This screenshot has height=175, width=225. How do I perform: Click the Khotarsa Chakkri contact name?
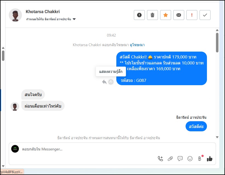click(x=43, y=11)
